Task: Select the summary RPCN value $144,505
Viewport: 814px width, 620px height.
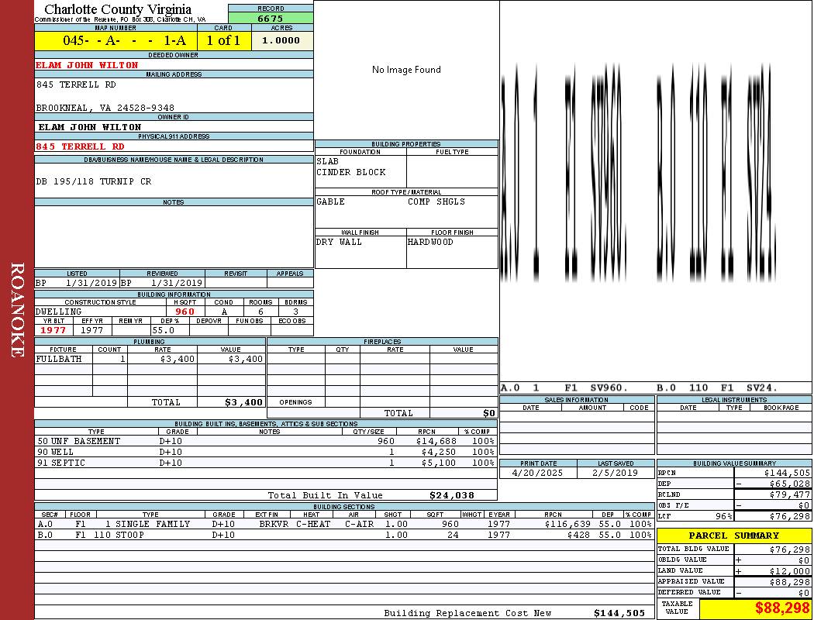Action: point(787,474)
